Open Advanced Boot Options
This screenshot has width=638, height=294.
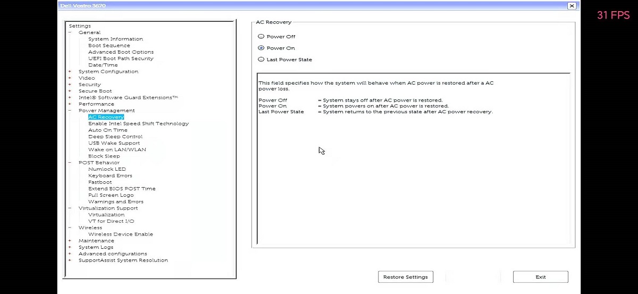tap(121, 52)
